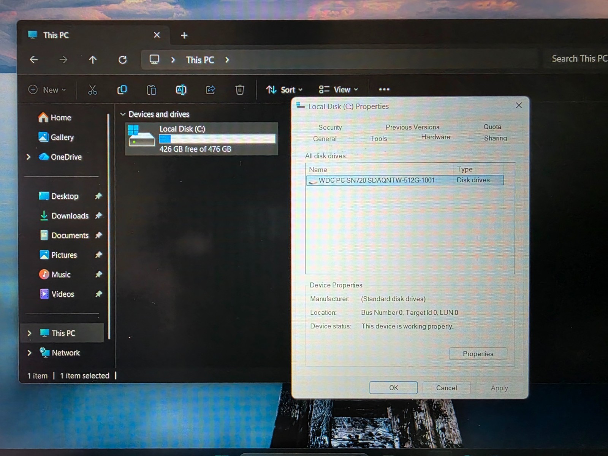
Task: Click the This PC breadcrumb
Action: tap(200, 60)
